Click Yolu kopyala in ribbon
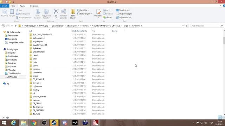The image size is (225, 126). 23,14
